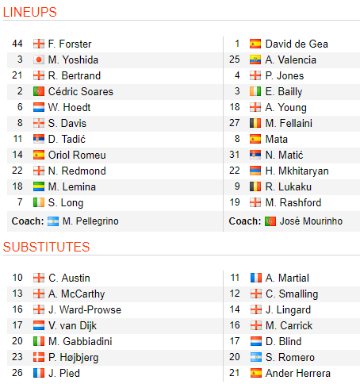
Task: Click Armenia flag next to H. Mkhitaryan
Action: [x=255, y=171]
